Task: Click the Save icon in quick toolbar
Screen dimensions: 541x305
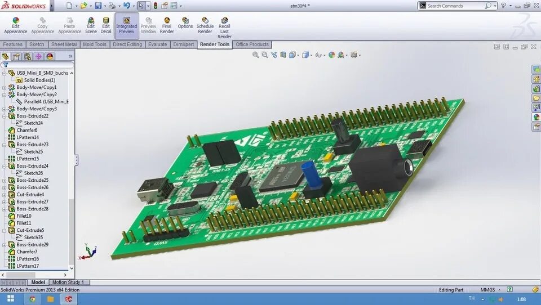Action: pos(98,6)
